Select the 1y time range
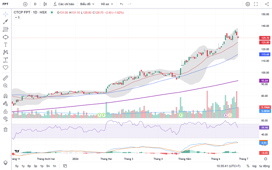This screenshot has width=272, height=170. (23, 166)
